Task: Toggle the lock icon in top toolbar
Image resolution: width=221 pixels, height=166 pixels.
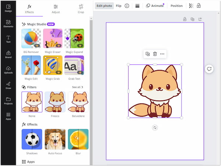Action: [x=199, y=6]
